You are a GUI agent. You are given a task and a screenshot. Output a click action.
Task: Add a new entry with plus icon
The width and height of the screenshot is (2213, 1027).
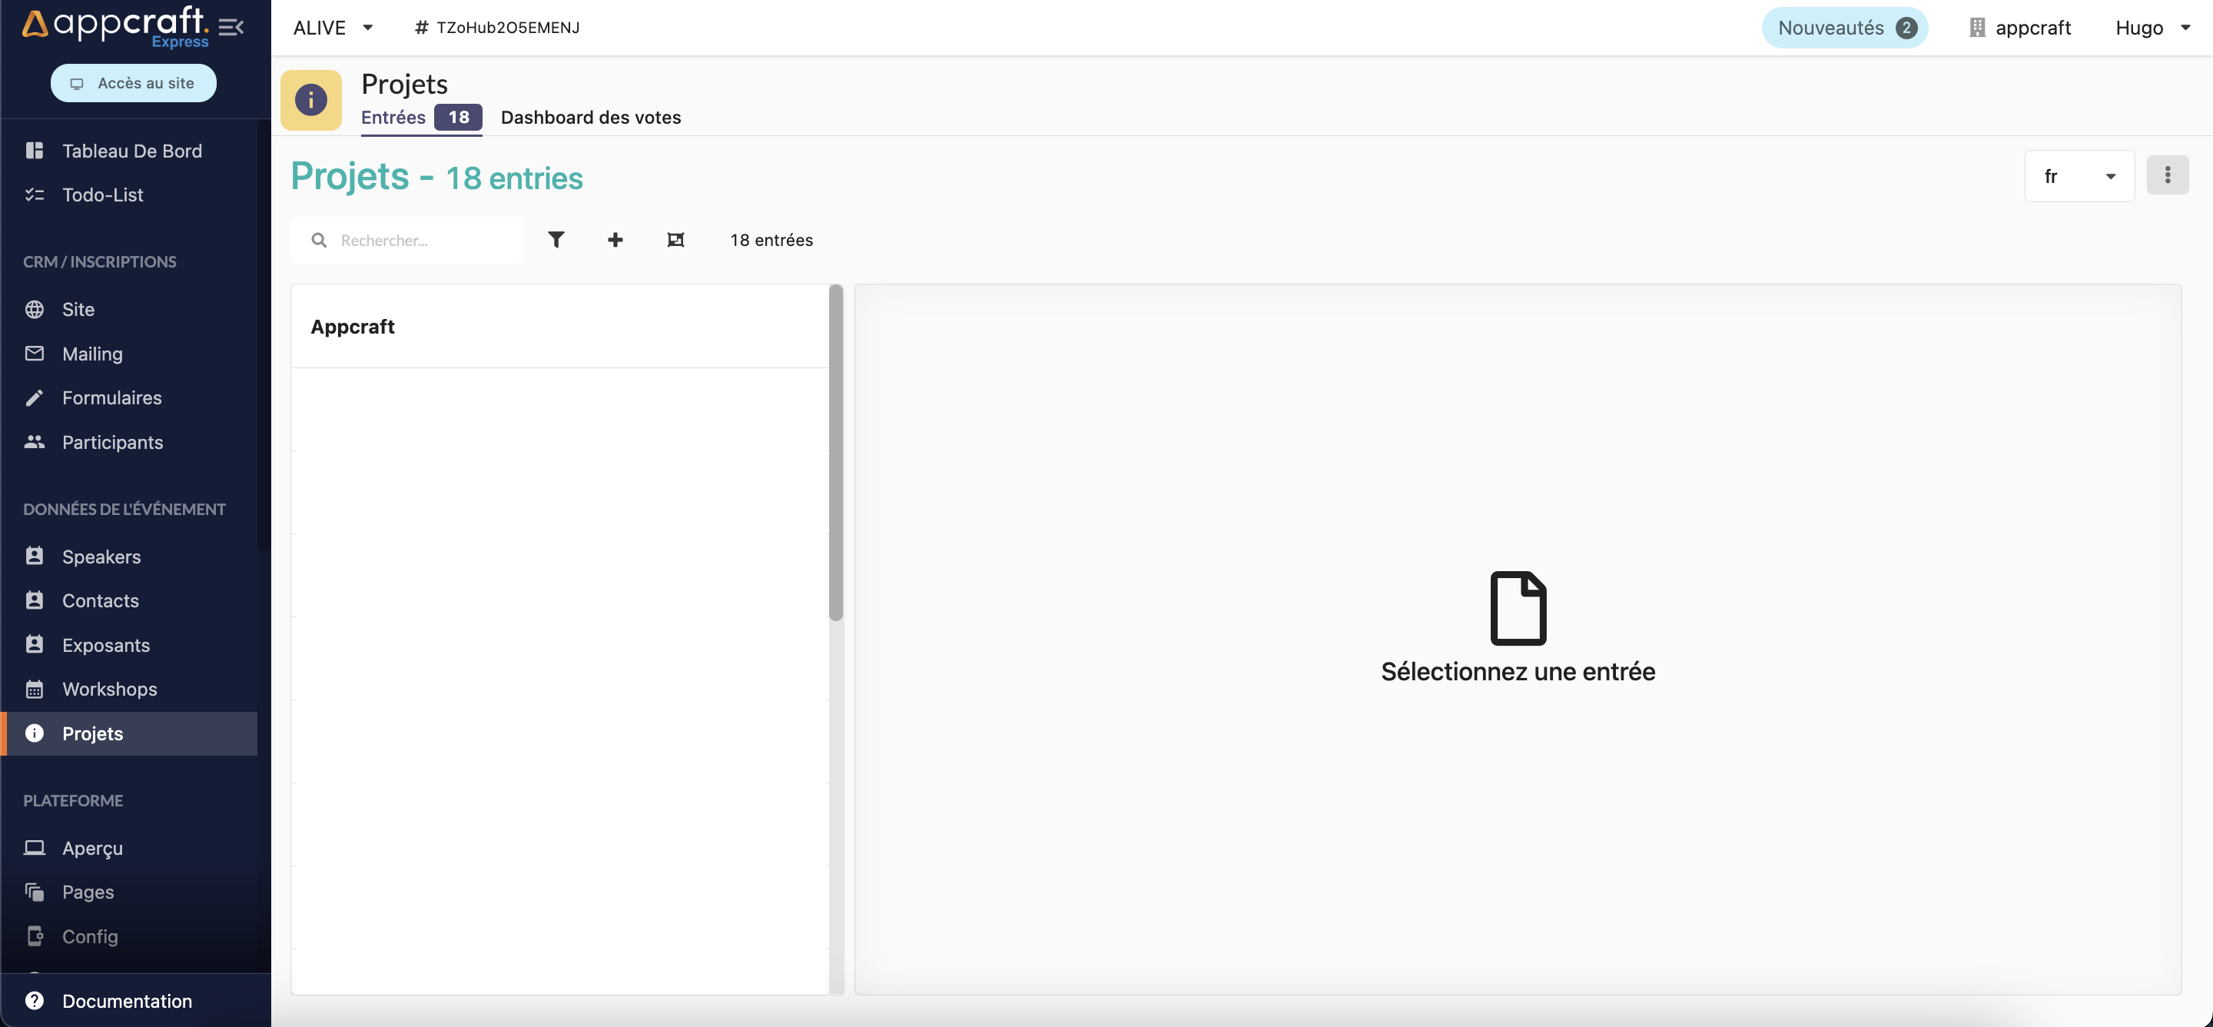[615, 240]
